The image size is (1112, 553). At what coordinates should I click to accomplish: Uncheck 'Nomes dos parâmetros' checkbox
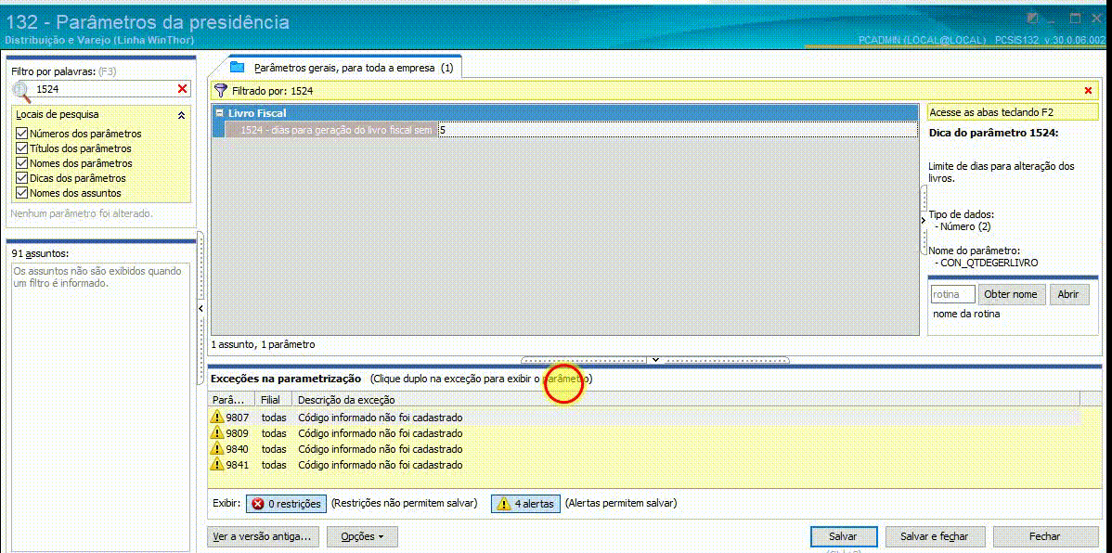coord(21,163)
